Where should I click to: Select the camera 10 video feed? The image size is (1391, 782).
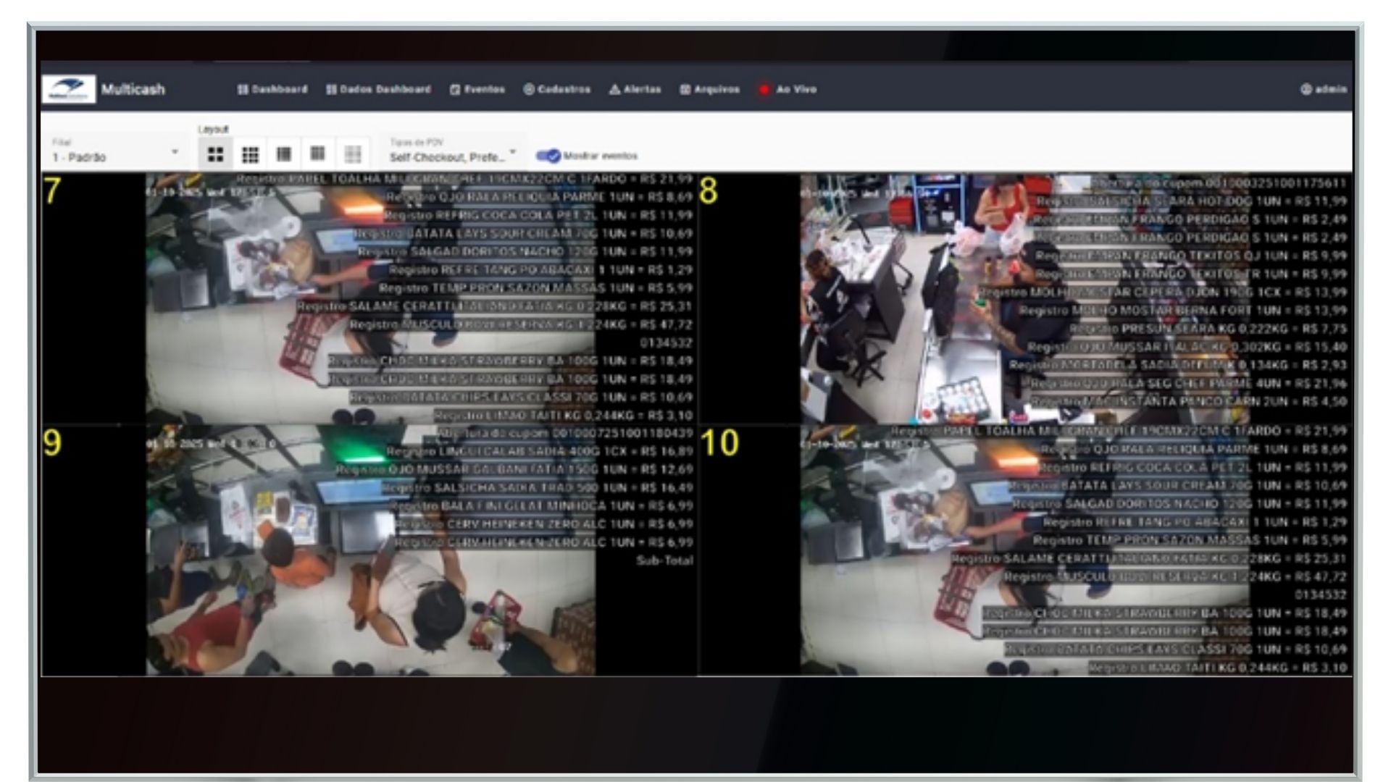[x=1025, y=550]
